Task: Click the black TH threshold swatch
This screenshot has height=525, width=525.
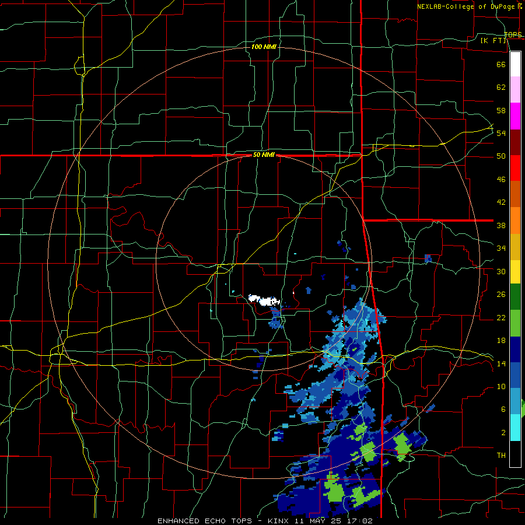Action: [x=515, y=454]
